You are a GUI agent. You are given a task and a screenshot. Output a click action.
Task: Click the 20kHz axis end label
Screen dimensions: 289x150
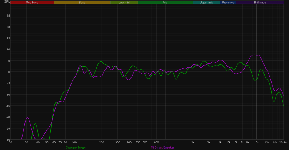283,142
